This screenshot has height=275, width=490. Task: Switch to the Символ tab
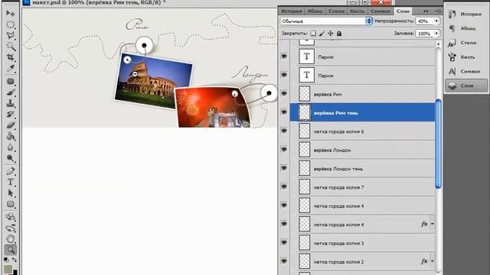point(381,11)
